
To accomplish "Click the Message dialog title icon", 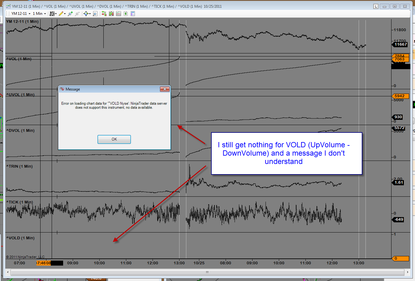I will click(62, 89).
